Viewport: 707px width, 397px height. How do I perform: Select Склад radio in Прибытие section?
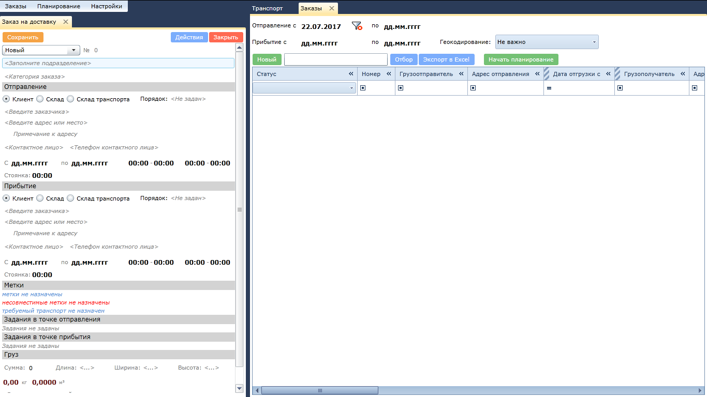(40, 198)
